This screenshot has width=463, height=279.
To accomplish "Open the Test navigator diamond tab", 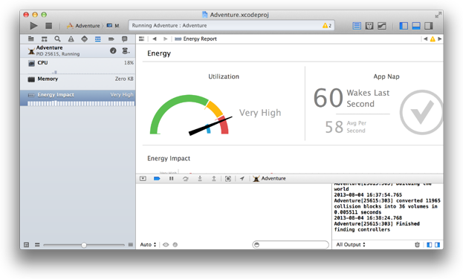I will pos(85,39).
